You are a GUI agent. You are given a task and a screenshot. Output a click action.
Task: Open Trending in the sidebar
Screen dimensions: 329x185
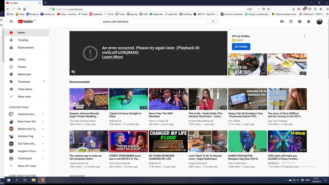[x=27, y=40]
